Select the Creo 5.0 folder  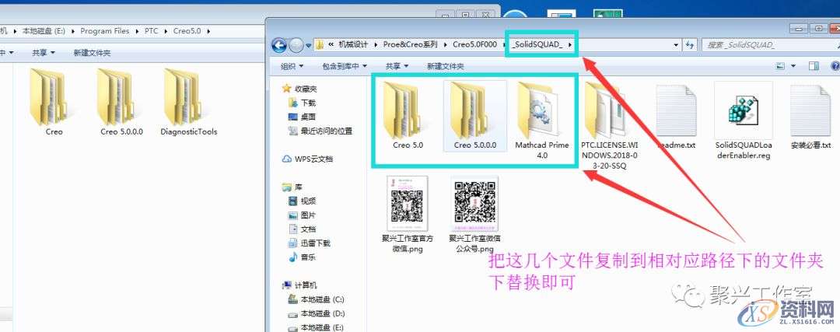click(x=408, y=116)
